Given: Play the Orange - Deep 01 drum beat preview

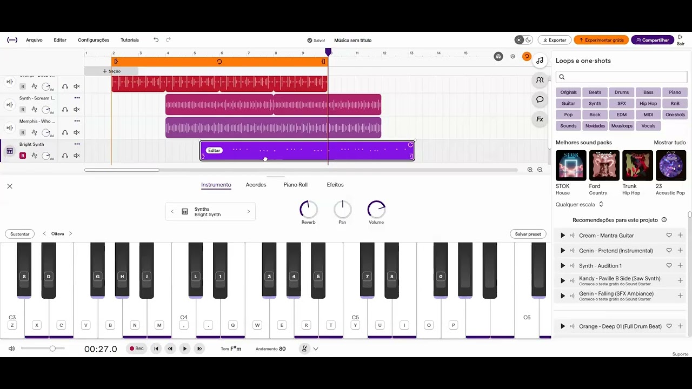Looking at the screenshot, I should coord(562,326).
